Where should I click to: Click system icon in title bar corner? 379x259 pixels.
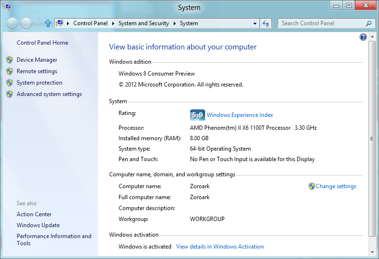pos(7,7)
